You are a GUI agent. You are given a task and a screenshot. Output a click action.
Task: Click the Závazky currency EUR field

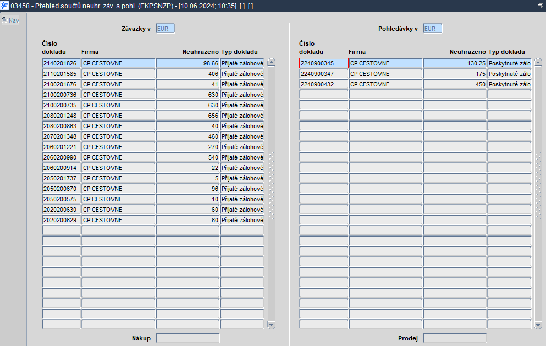(x=165, y=29)
